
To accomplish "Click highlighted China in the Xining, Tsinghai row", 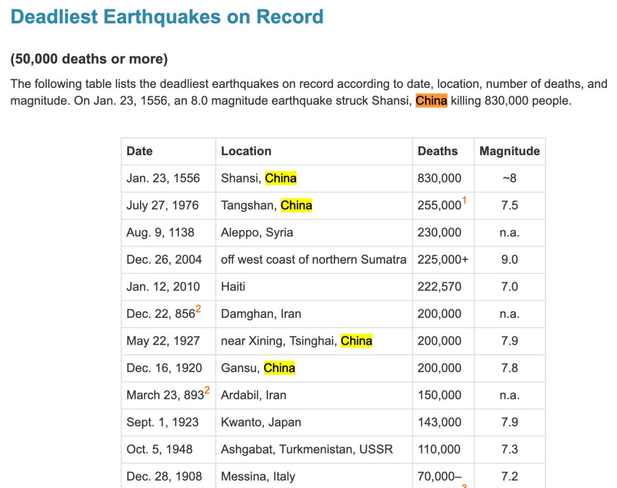I will click(x=356, y=341).
